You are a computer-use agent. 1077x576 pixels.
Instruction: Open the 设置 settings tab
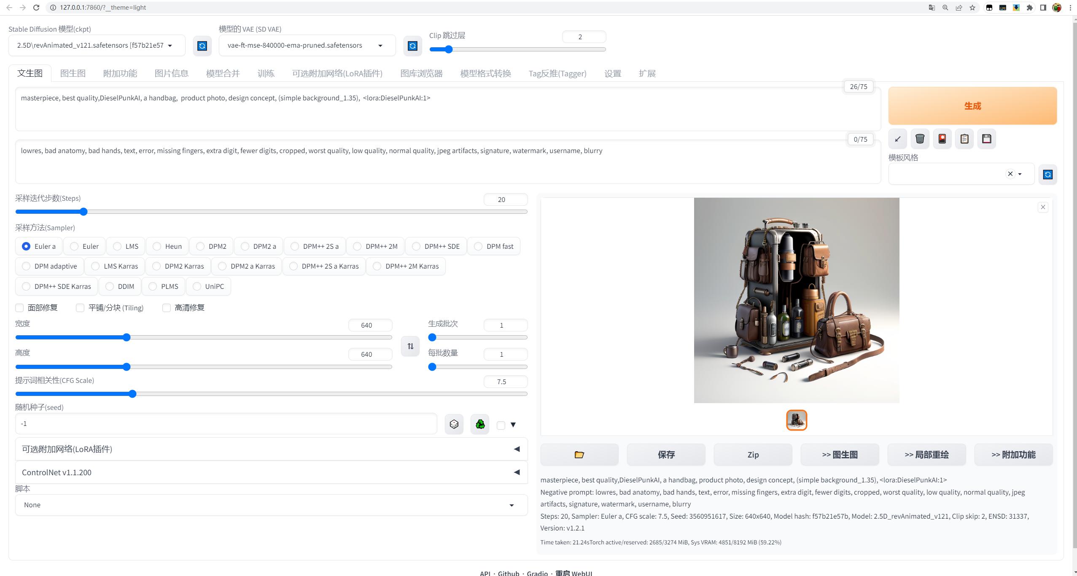(613, 73)
